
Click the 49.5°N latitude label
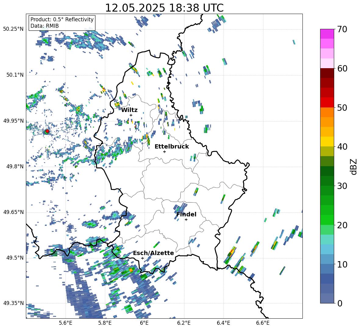pyautogui.click(x=15, y=258)
